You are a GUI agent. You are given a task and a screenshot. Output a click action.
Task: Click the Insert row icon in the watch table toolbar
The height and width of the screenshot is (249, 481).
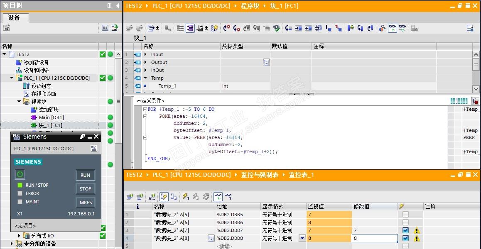click(x=130, y=196)
